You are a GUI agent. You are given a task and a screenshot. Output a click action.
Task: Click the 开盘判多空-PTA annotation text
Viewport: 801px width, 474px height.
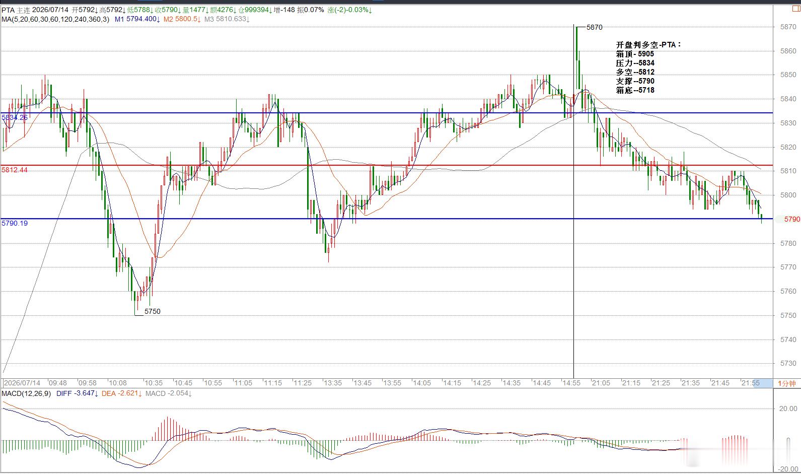[649, 45]
